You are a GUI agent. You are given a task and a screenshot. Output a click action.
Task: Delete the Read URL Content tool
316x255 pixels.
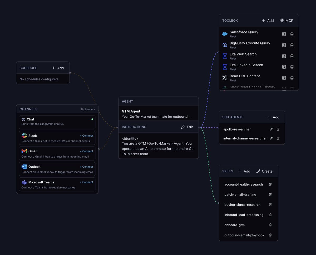click(x=292, y=78)
